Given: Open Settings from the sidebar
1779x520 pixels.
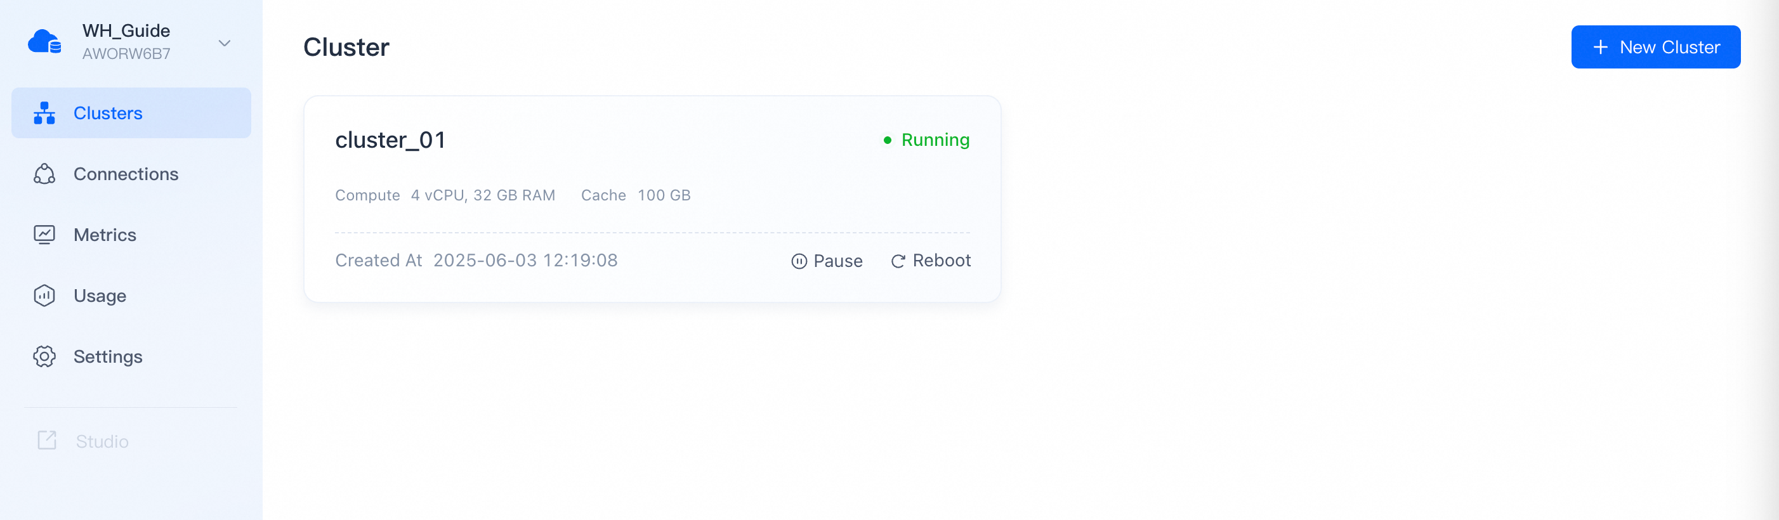Looking at the screenshot, I should coord(108,356).
